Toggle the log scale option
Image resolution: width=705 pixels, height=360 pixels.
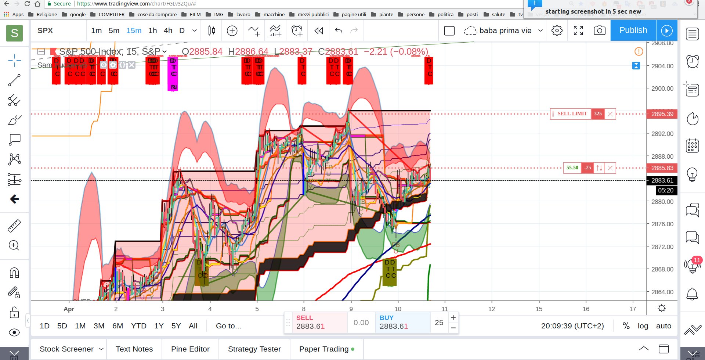click(x=643, y=326)
